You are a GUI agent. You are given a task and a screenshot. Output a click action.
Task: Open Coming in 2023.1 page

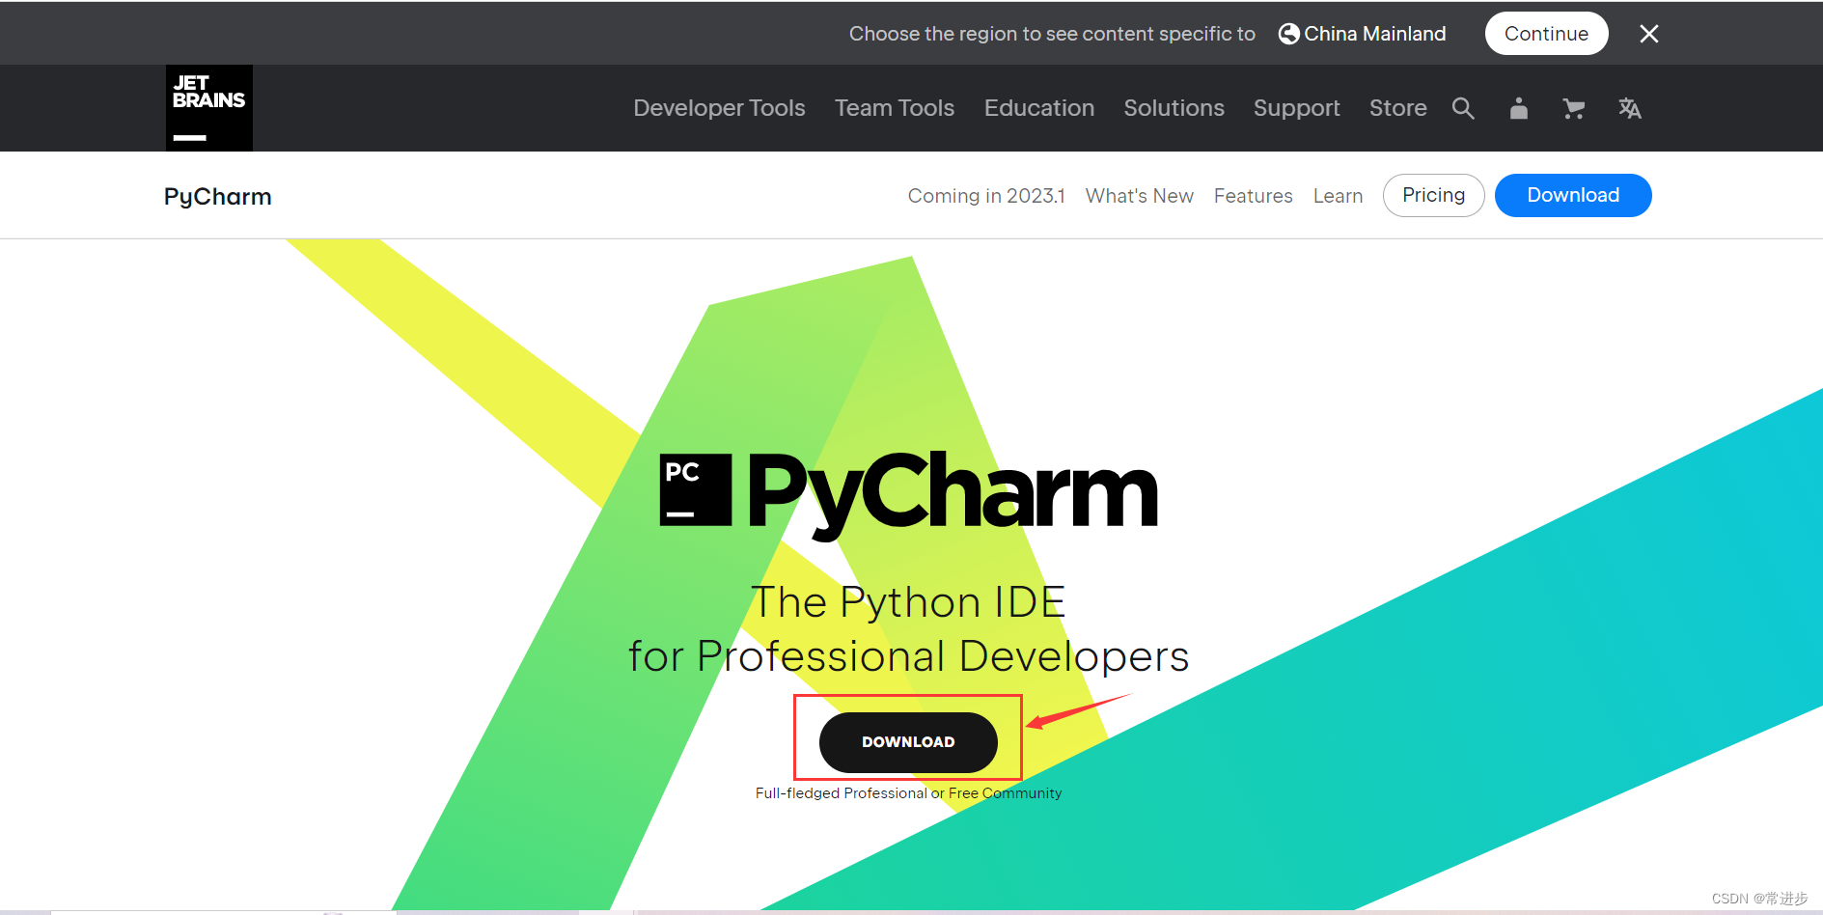click(x=986, y=196)
